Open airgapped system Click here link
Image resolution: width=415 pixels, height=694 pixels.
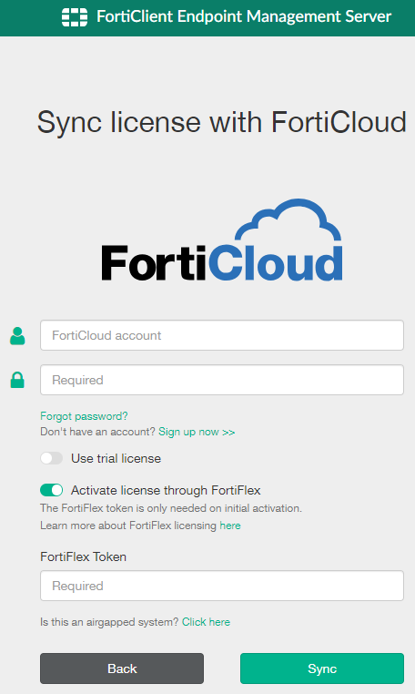[x=207, y=622]
